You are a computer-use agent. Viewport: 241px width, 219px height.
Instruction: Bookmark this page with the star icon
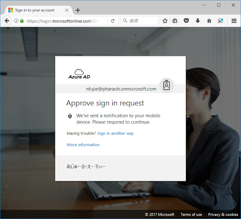click(x=165, y=21)
